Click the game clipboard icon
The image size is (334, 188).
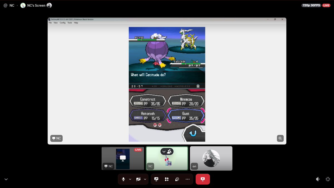(198, 86)
